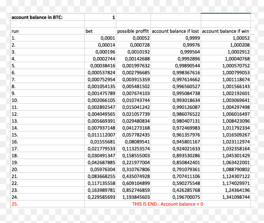This screenshot has height=223, width=264.
Task: Select bet value 0,000752954
Action: [x=100, y=79]
